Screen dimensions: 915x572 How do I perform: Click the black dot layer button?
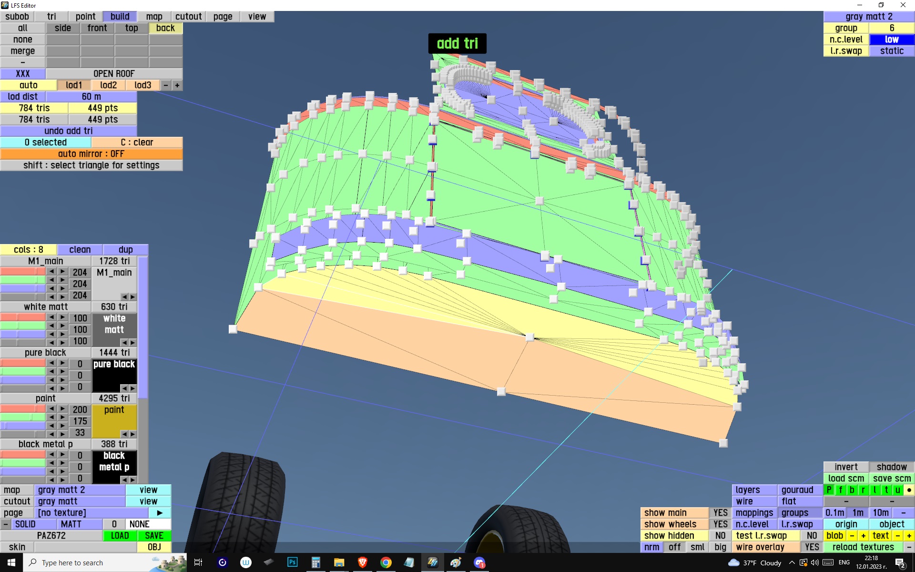(909, 490)
